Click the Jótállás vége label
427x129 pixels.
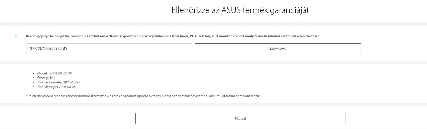click(x=47, y=87)
